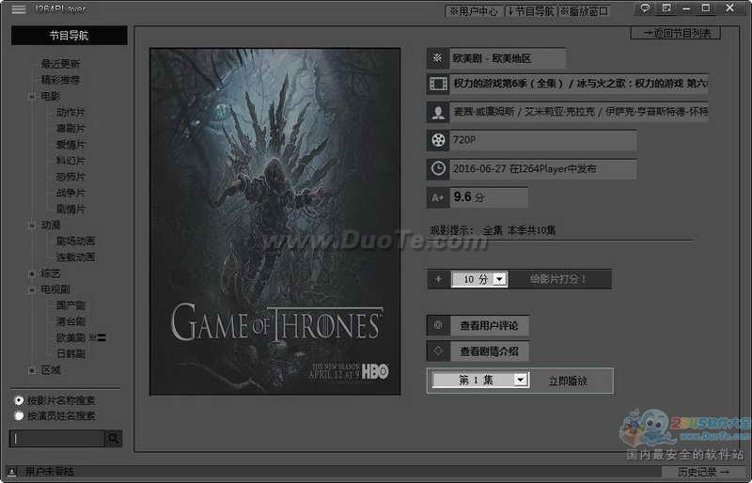Click 查看用户评论 button
Viewport: 752px width, 483px height.
click(489, 326)
